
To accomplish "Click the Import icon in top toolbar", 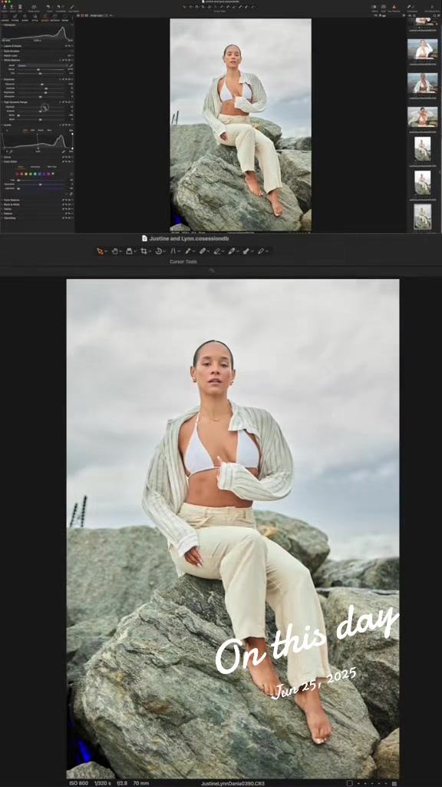I will click(5, 8).
